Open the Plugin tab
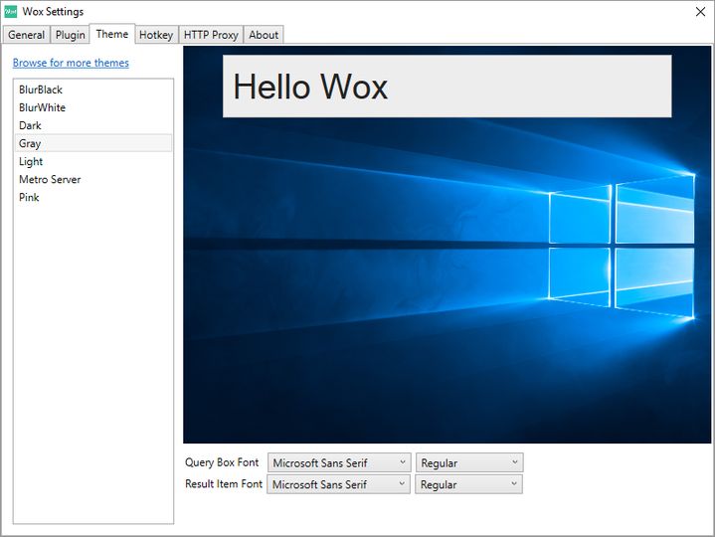 pyautogui.click(x=71, y=35)
